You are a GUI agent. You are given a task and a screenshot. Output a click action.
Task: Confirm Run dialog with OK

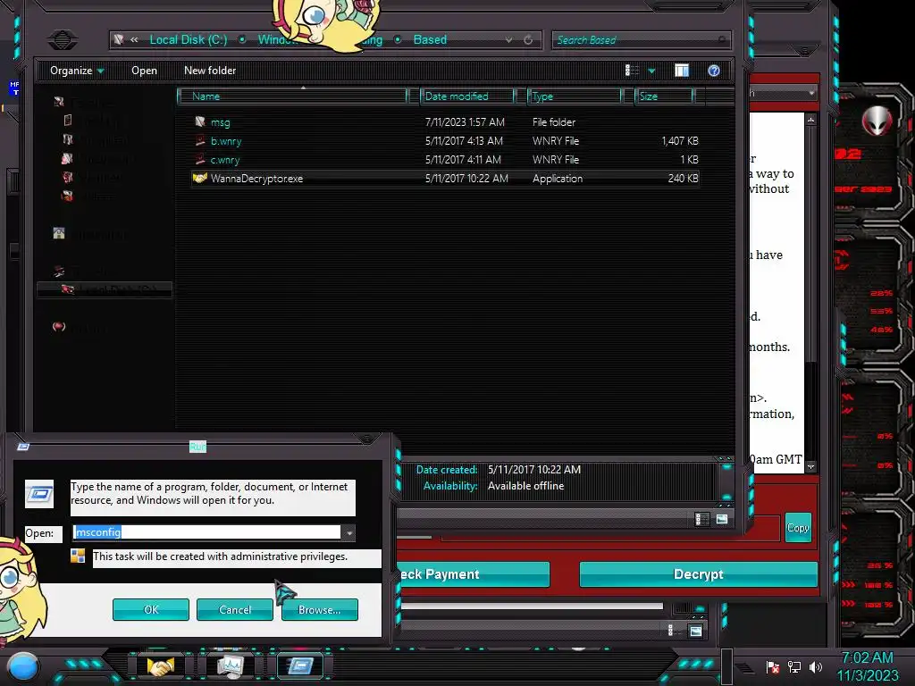(x=150, y=609)
